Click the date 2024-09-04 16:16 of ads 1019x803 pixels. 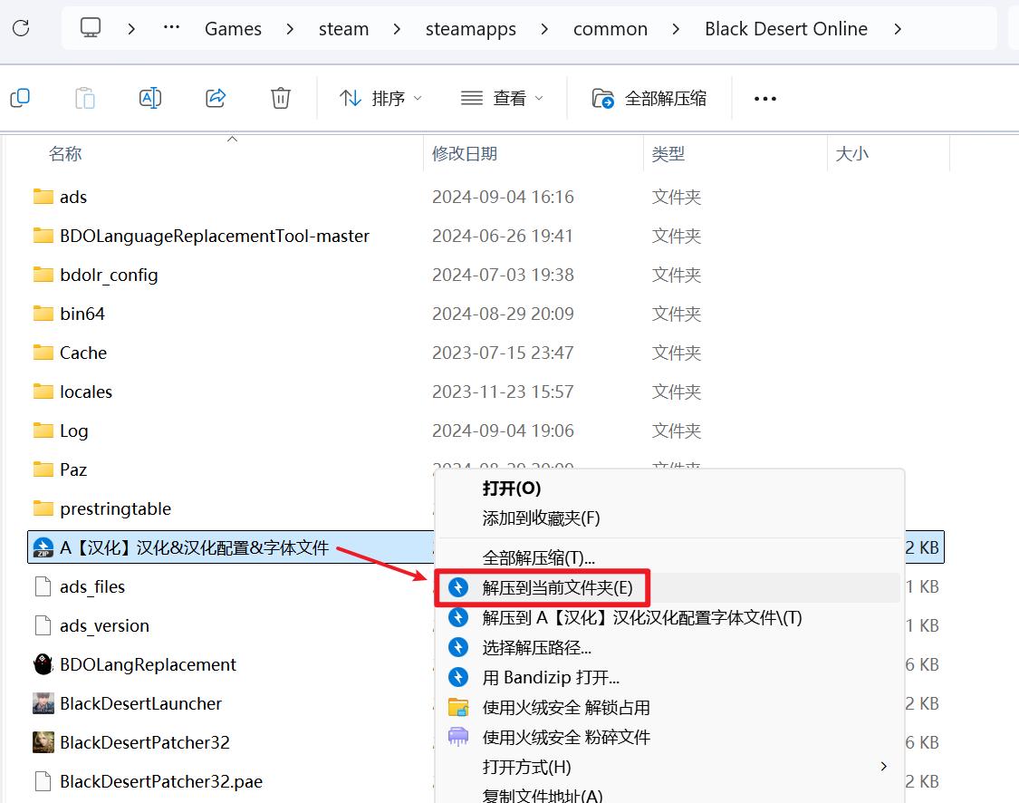(x=503, y=197)
